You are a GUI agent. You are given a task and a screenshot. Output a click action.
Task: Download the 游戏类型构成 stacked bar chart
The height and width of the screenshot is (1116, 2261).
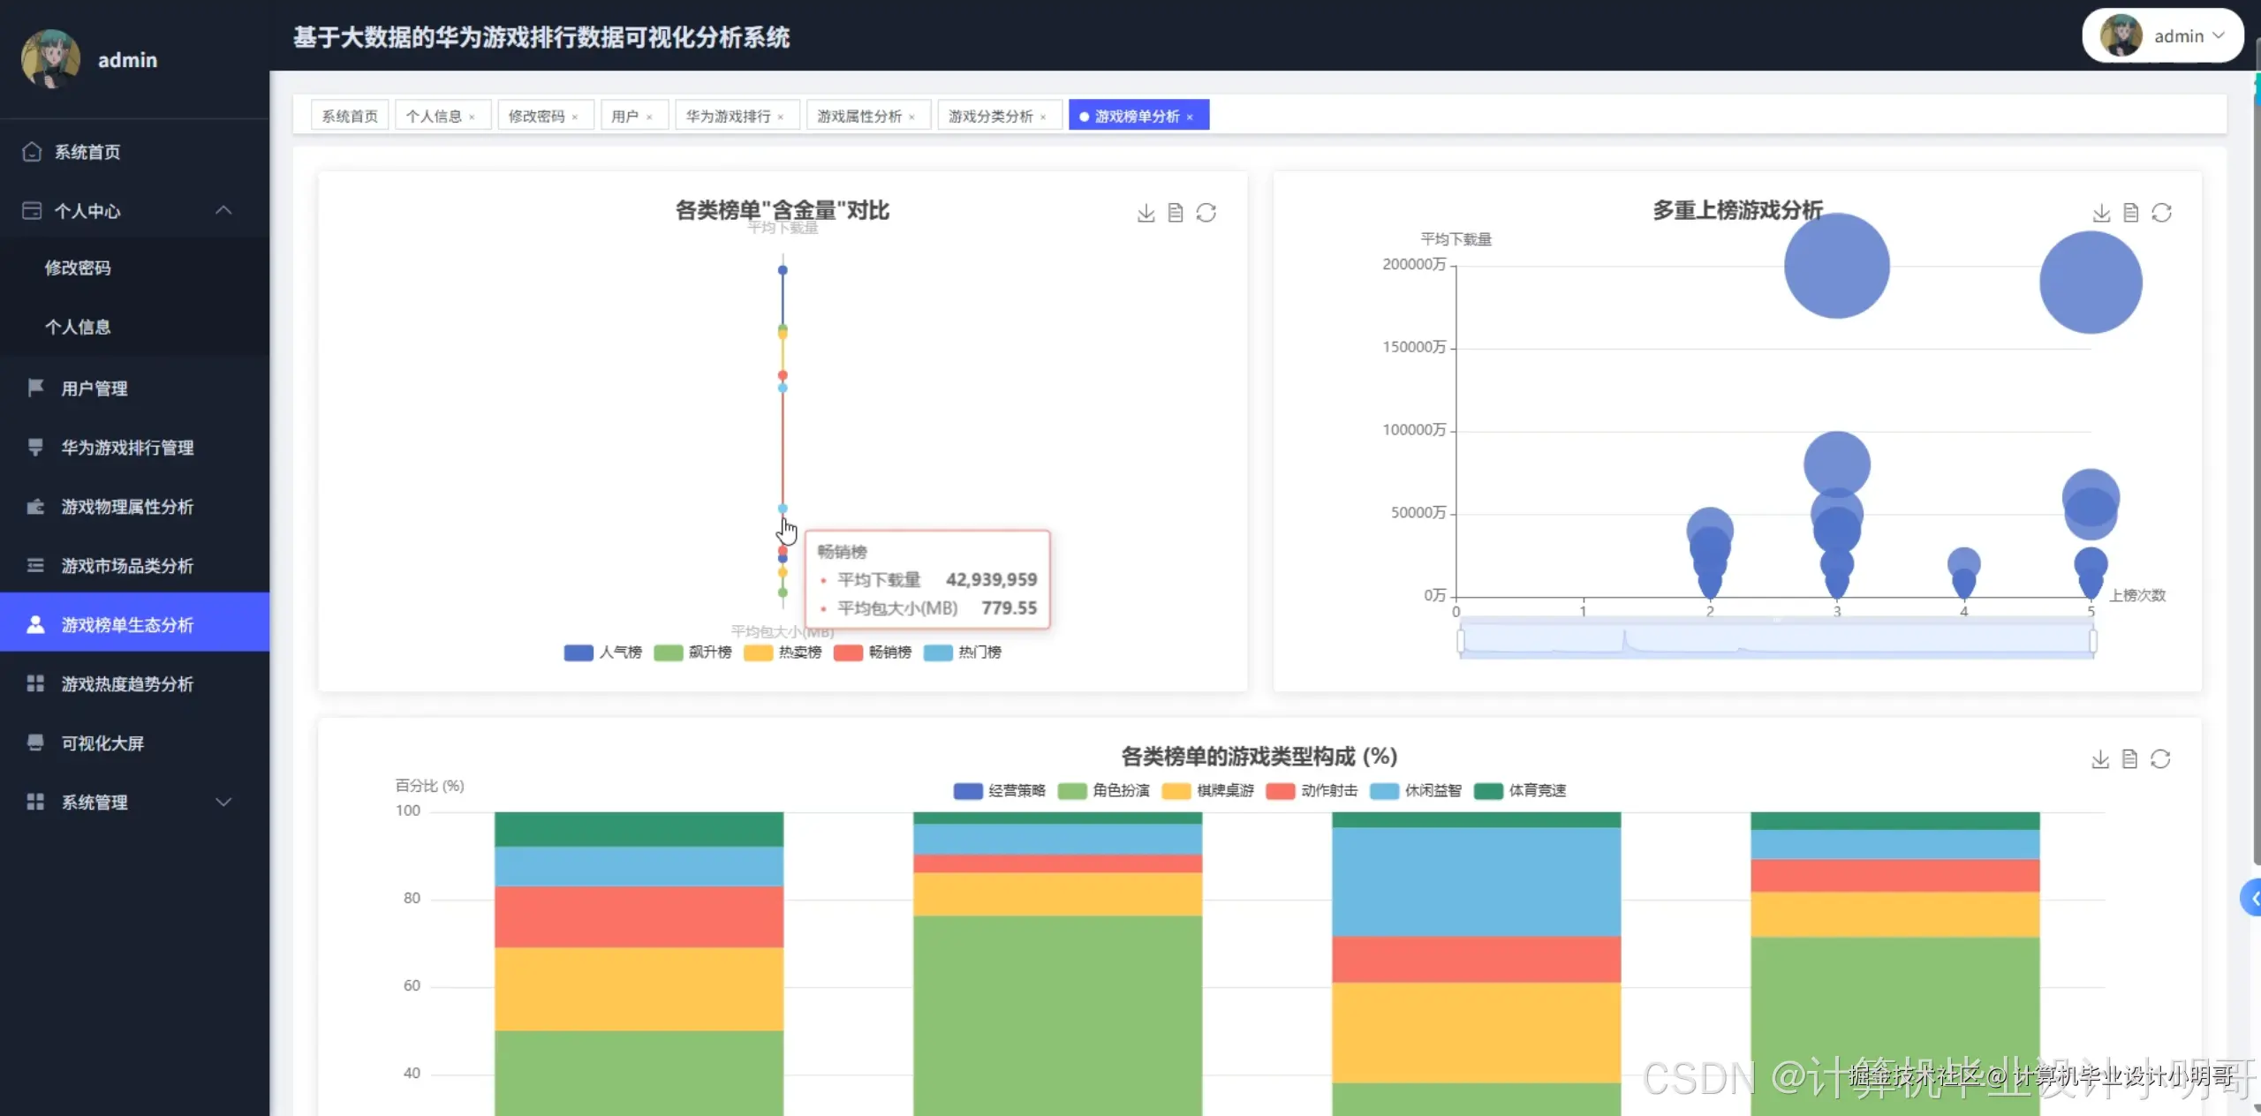click(2100, 759)
